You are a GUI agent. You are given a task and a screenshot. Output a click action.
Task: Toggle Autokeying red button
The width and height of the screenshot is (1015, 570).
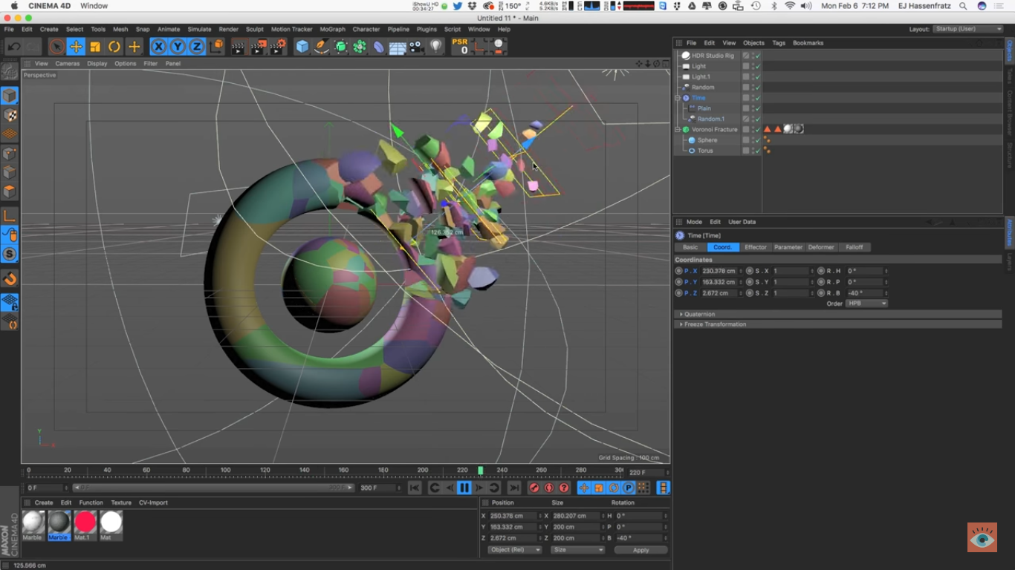coord(549,488)
